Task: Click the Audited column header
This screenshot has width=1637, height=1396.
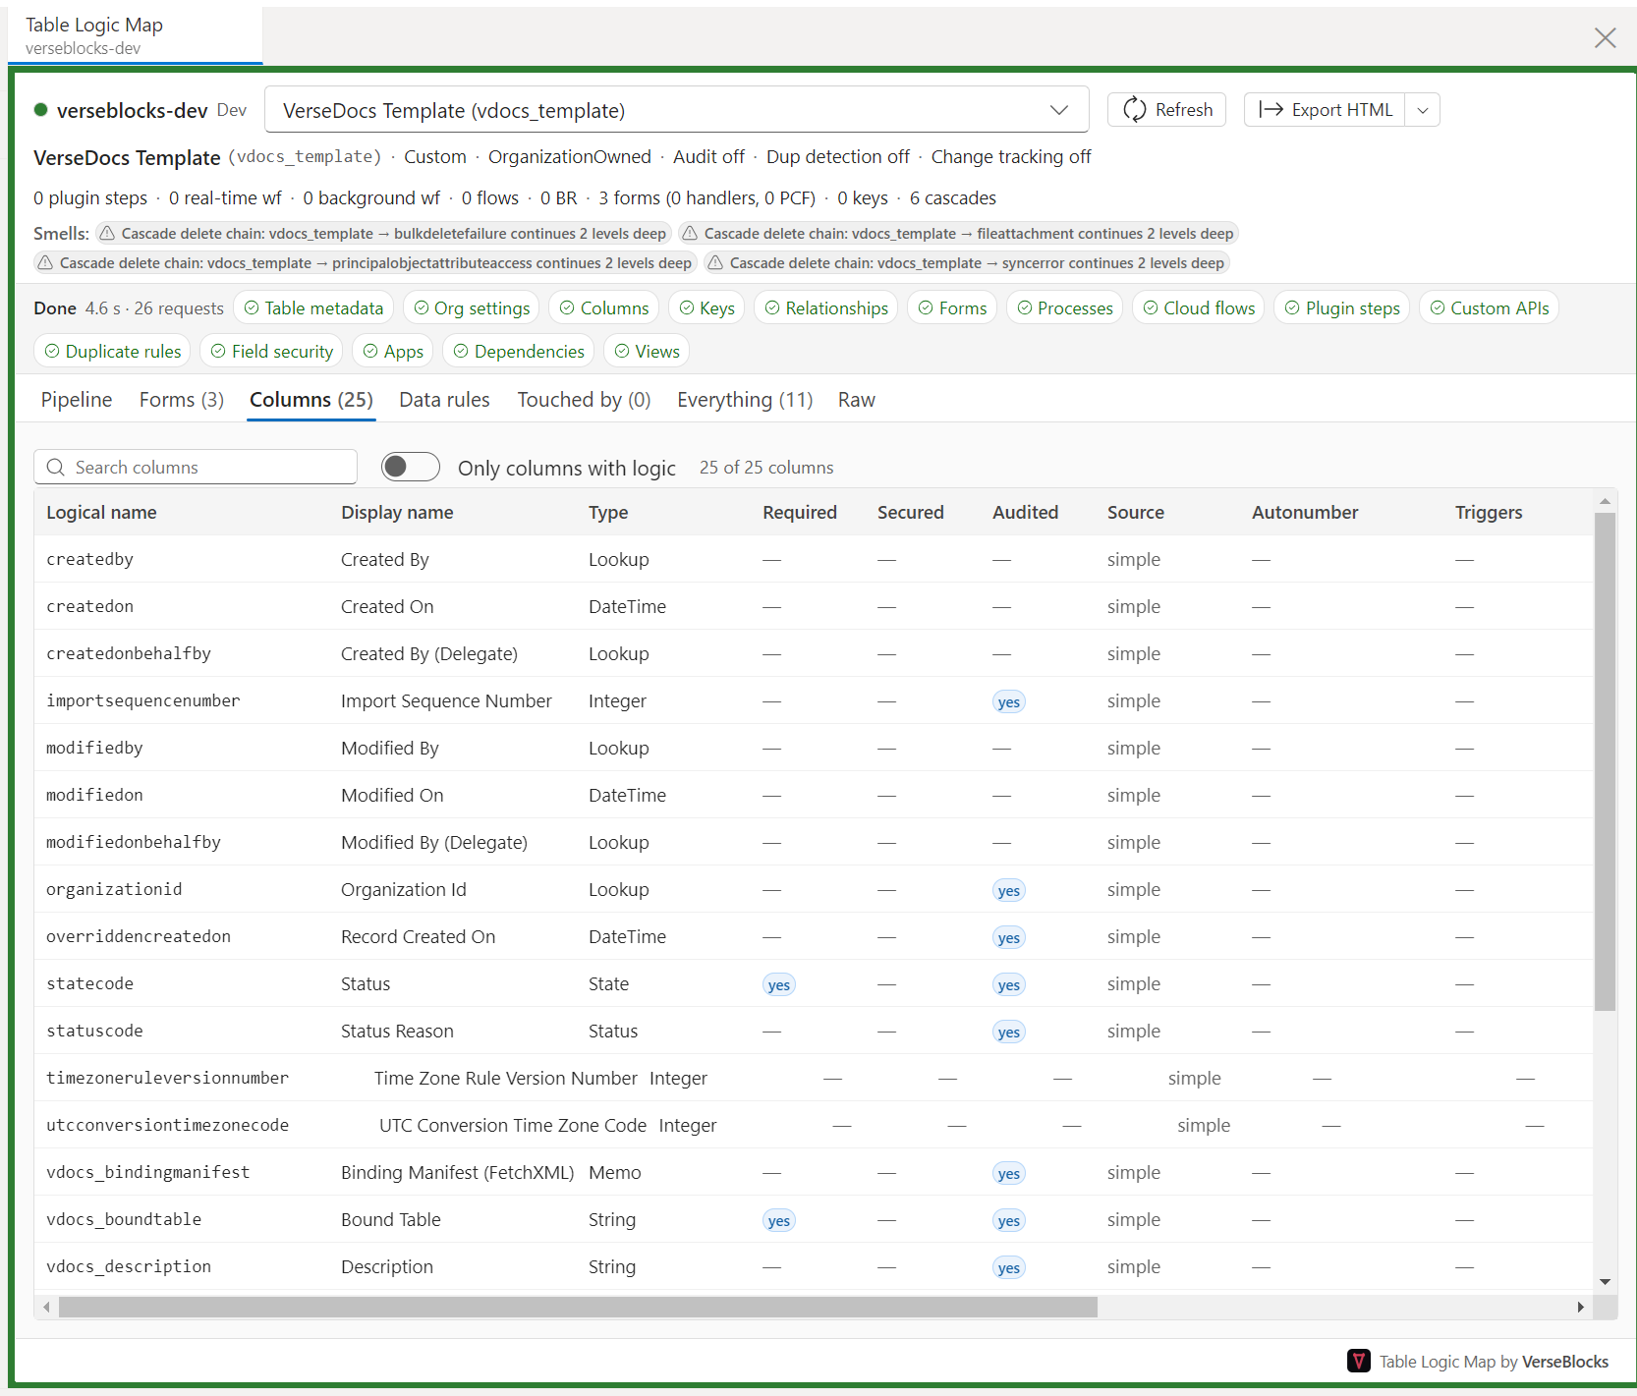Action: 1025,512
